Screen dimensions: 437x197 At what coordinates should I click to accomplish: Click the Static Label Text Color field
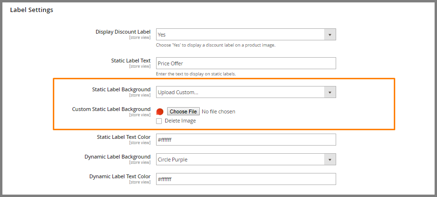tap(246, 139)
